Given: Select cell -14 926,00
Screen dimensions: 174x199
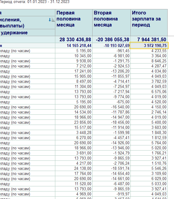Looking at the screenshot, I should click(111, 143).
